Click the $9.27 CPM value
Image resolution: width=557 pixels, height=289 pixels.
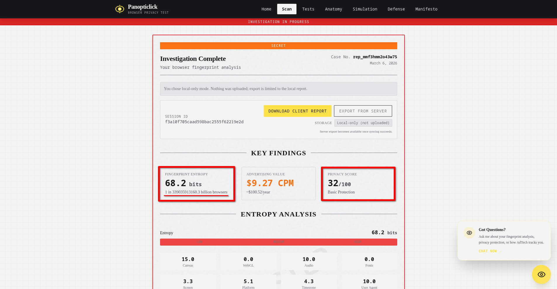[270, 183]
